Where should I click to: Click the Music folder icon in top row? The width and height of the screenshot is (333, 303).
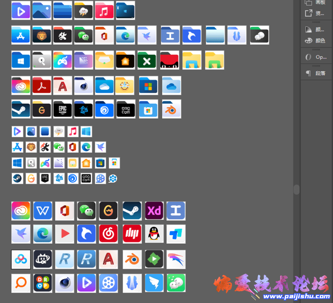coord(104,10)
